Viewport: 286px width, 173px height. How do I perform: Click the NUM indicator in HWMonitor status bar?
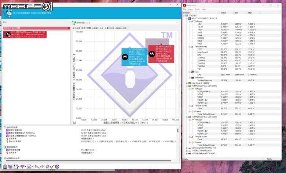(x=269, y=159)
